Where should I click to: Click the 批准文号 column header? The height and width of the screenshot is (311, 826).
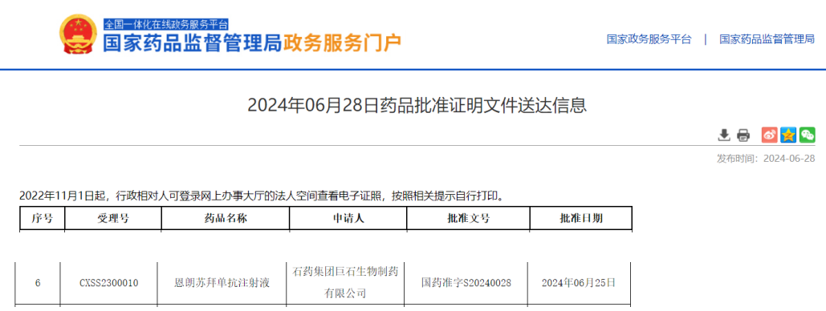point(468,219)
